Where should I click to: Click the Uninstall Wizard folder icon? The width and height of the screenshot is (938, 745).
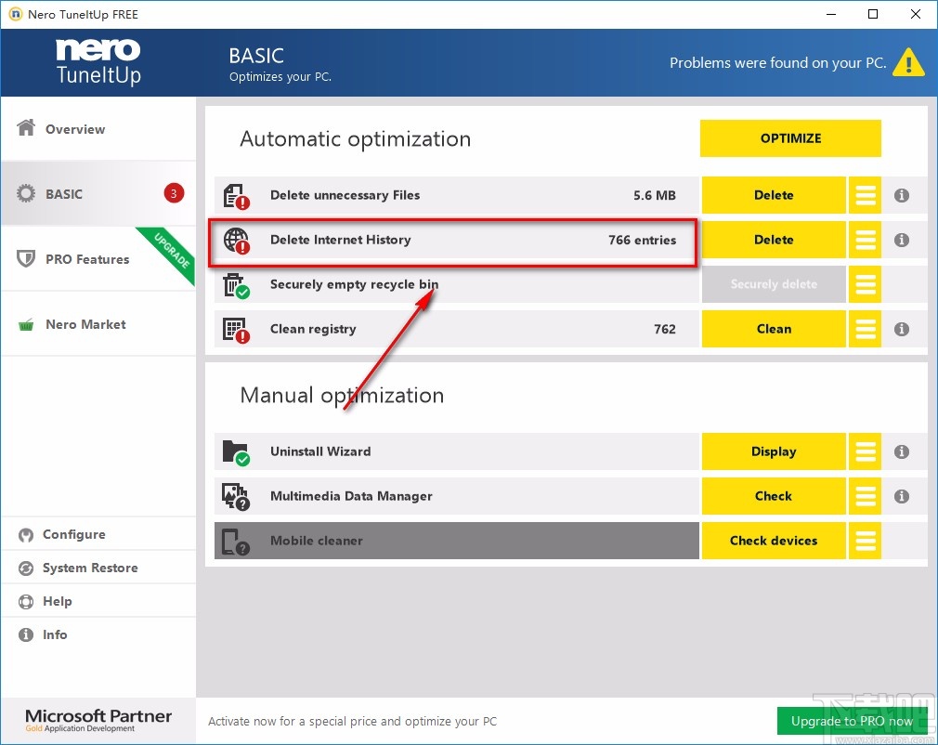point(236,452)
